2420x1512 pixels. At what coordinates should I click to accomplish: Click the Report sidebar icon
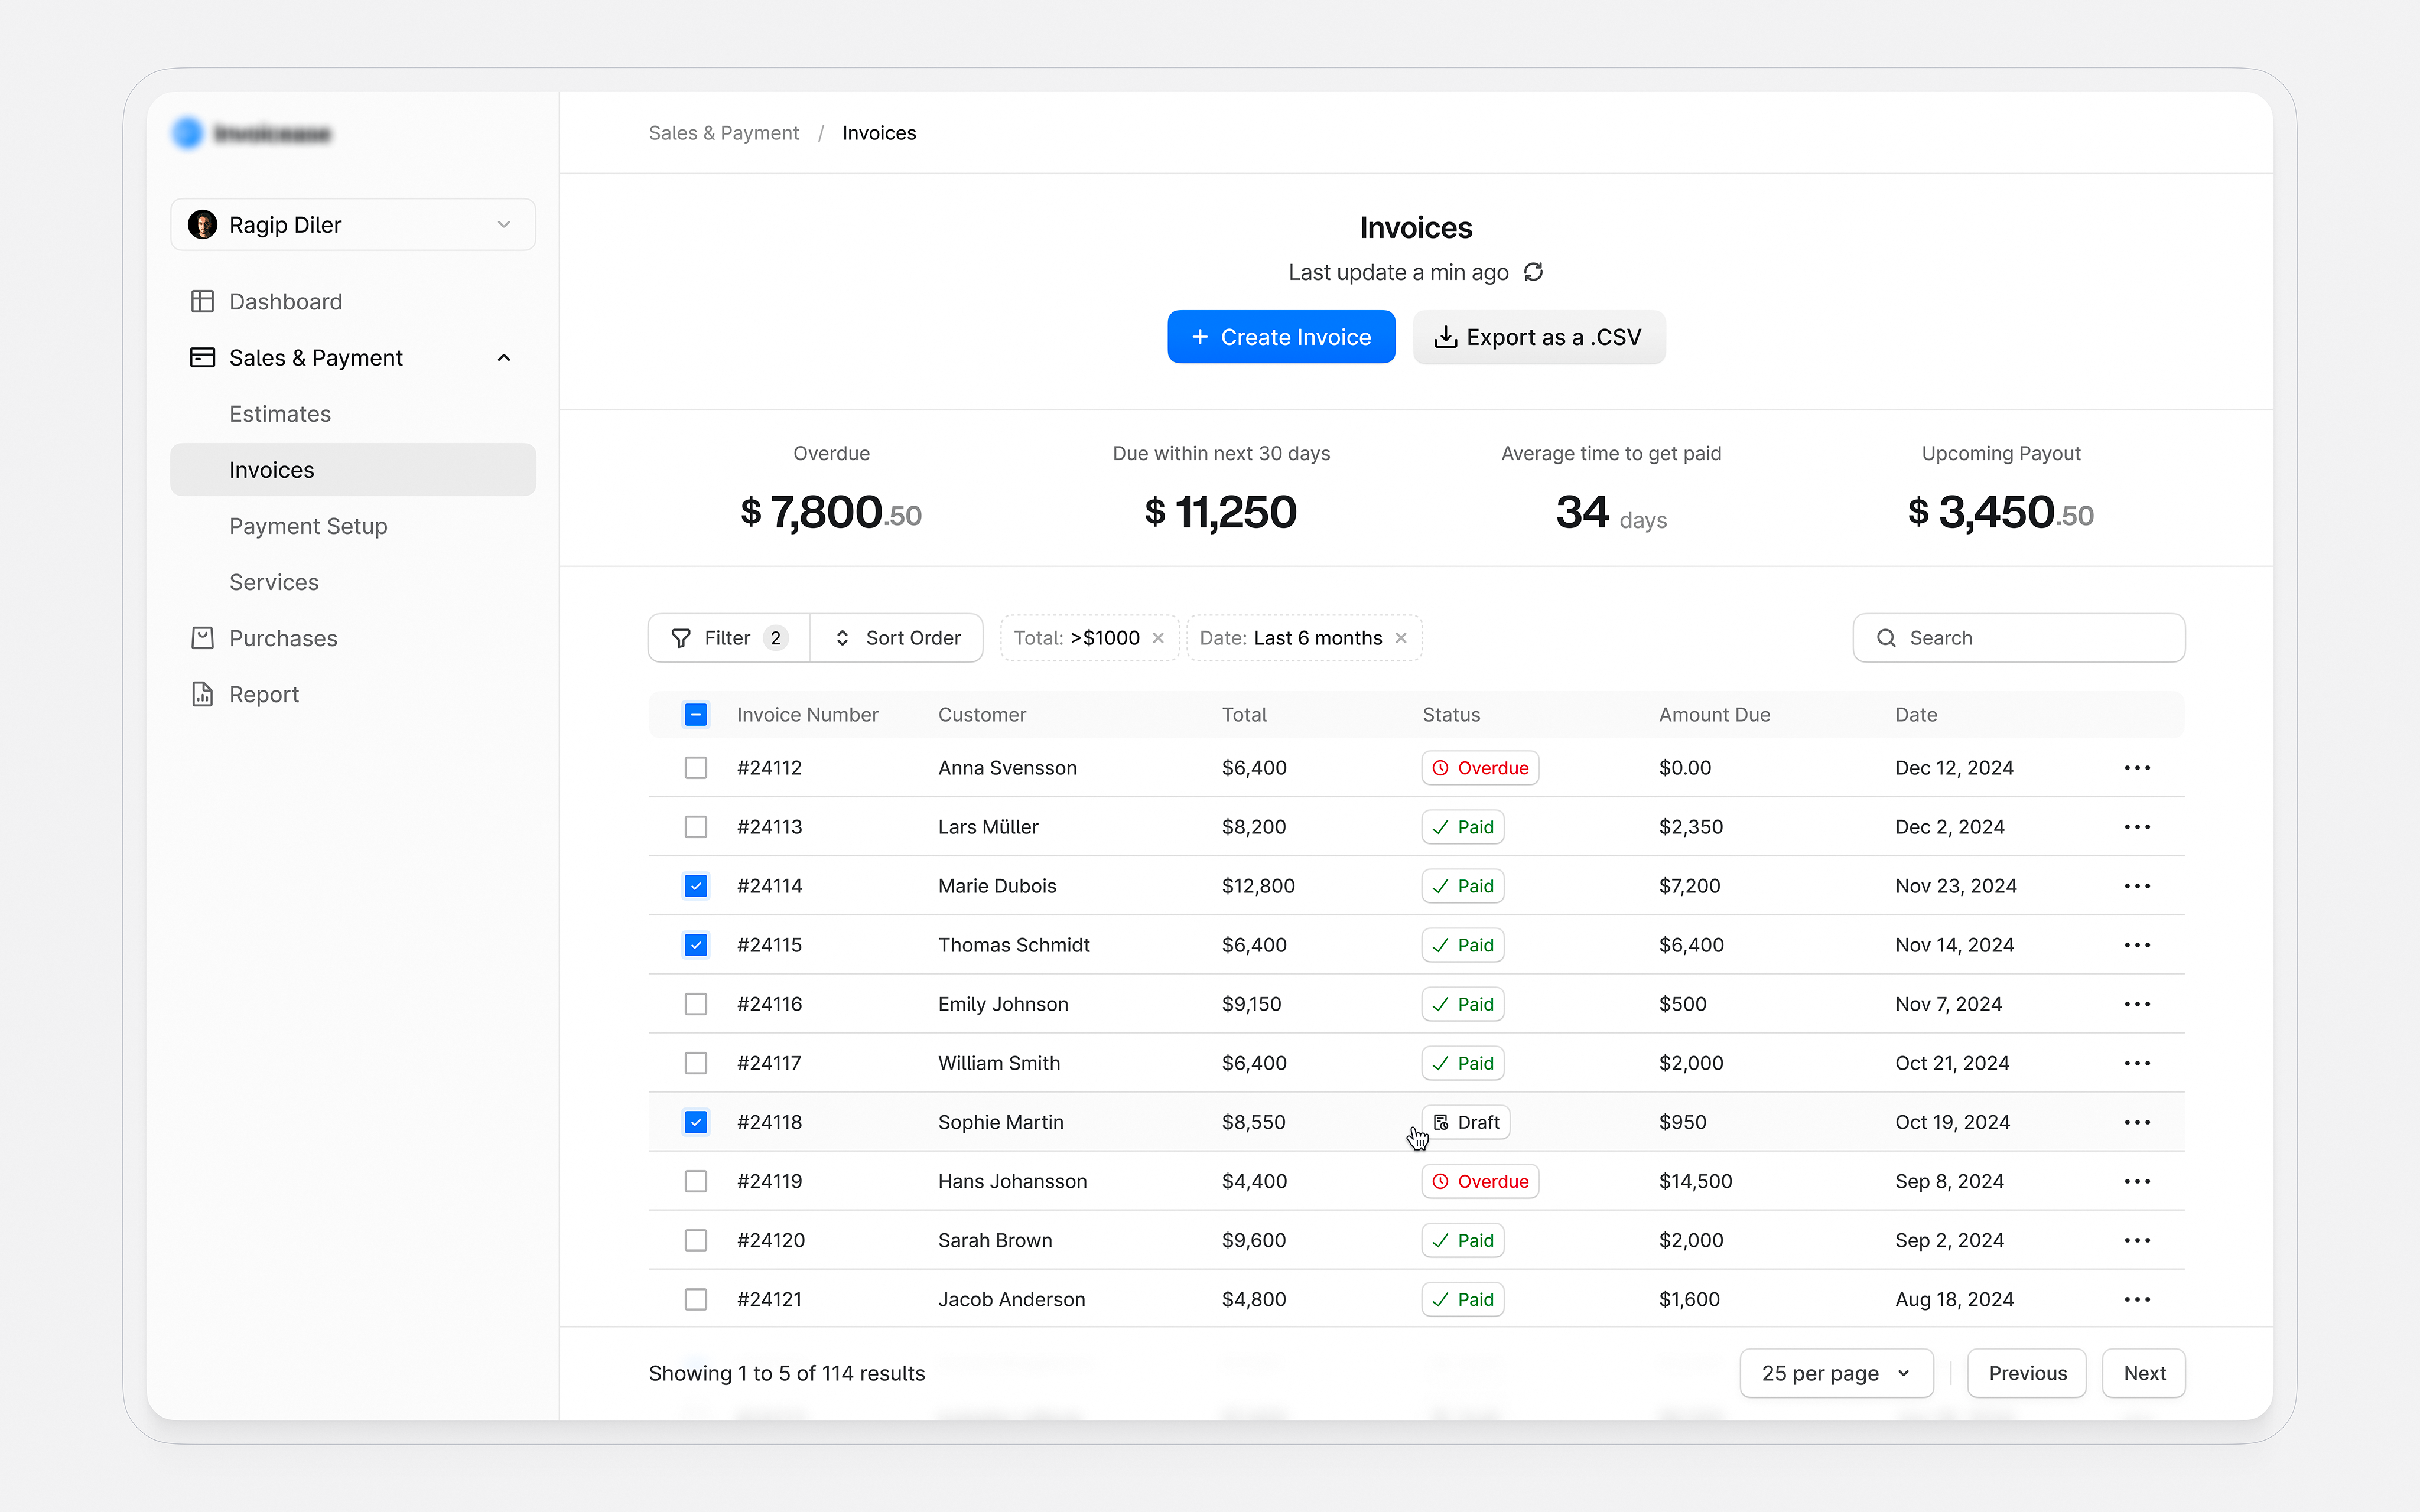[202, 694]
